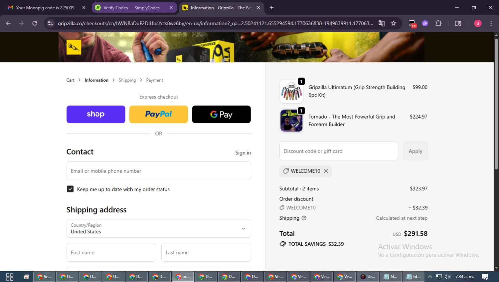Switch to the active 'In...' Chrome taskbar window
The height and width of the screenshot is (282, 499).
click(x=183, y=277)
